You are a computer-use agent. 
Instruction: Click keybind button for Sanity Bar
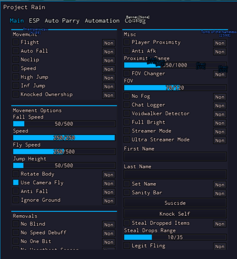point(219,193)
